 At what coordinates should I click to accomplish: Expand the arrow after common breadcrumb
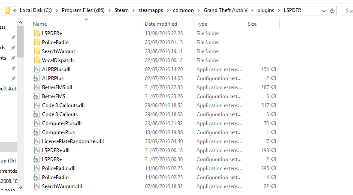pos(199,11)
